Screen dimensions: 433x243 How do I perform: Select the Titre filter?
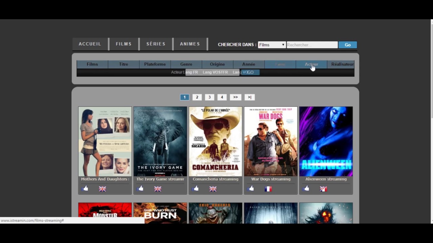pyautogui.click(x=123, y=64)
